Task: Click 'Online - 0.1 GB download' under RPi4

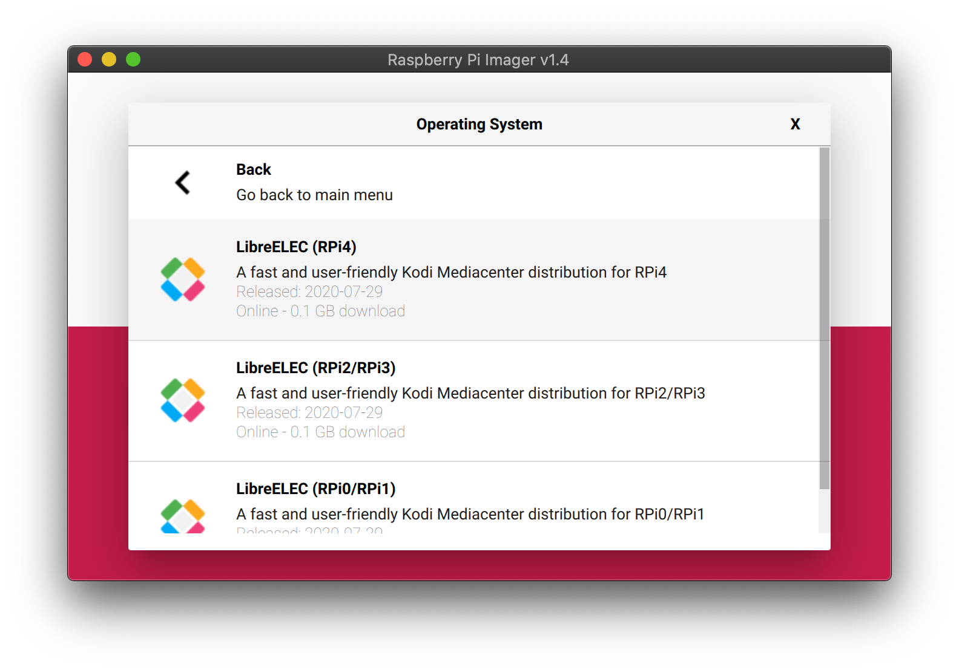Action: [320, 311]
